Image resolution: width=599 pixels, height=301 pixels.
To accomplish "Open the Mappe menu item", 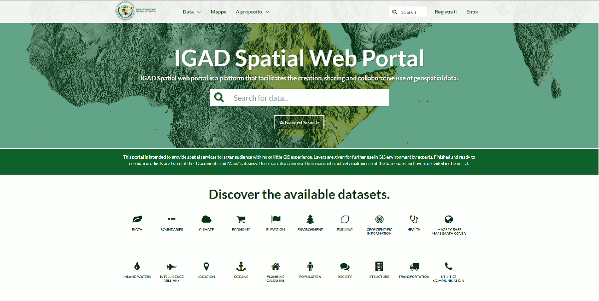I will pos(218,11).
